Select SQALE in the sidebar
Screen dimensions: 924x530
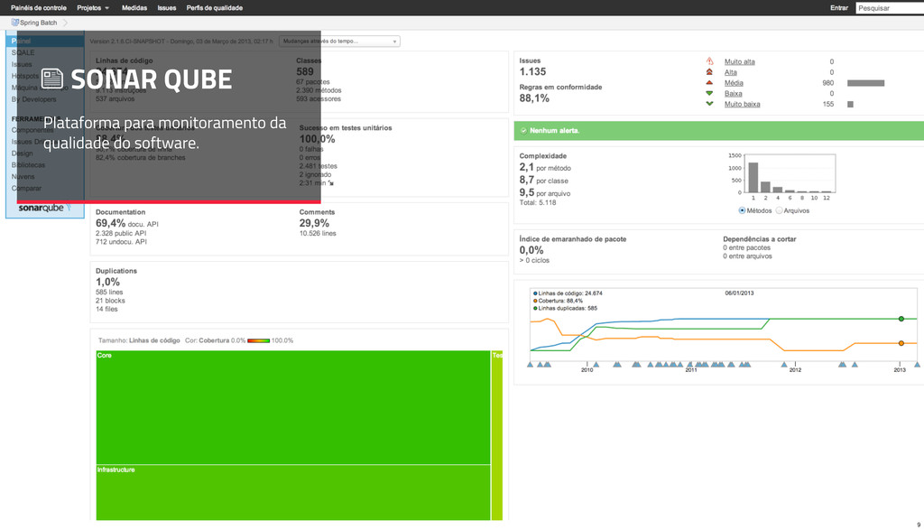tap(23, 52)
